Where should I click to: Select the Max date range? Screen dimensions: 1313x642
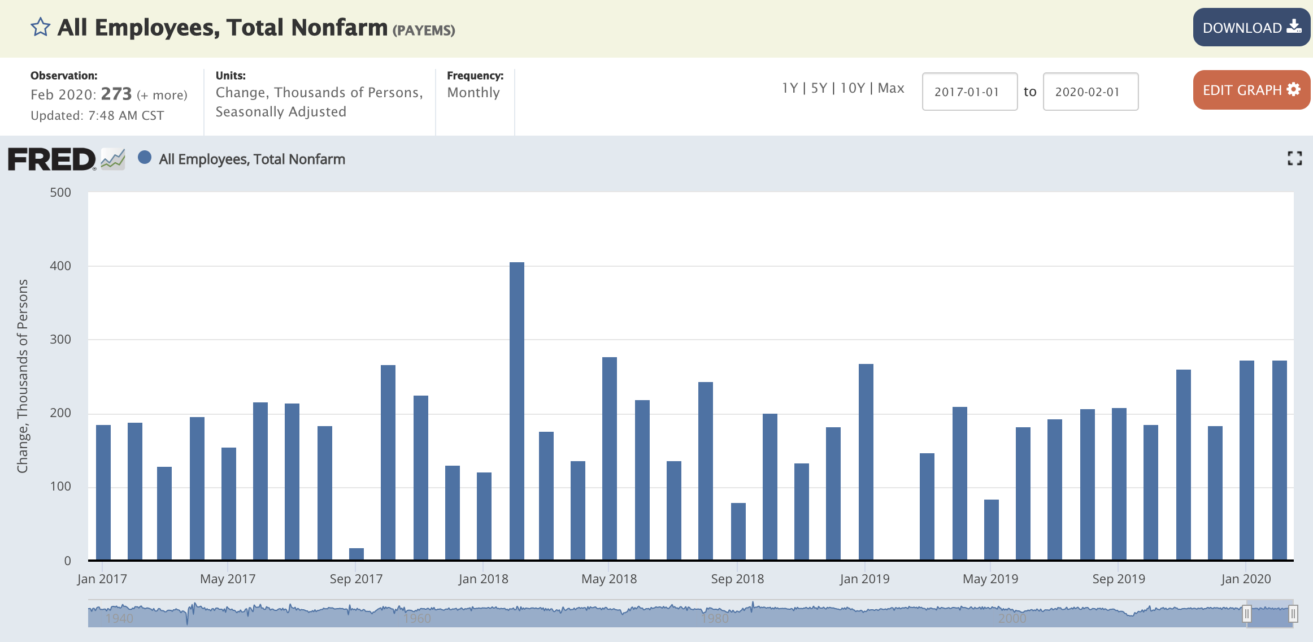point(890,88)
